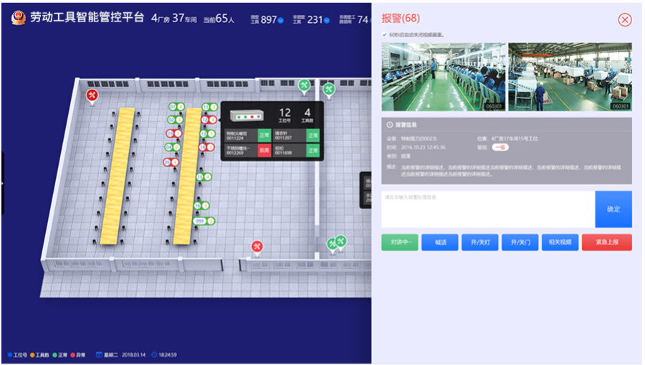Select workstation 13 marker
Viewport: 645px width, 365px height.
click(207, 133)
